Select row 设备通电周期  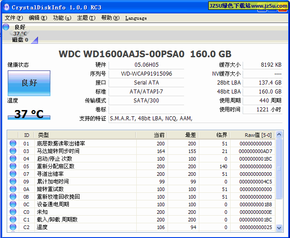(141, 204)
